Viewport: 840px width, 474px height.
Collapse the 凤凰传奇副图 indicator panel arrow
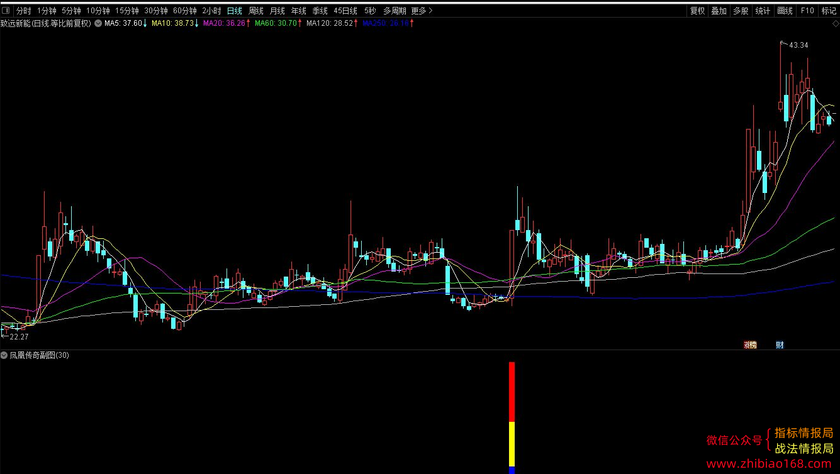(4, 355)
